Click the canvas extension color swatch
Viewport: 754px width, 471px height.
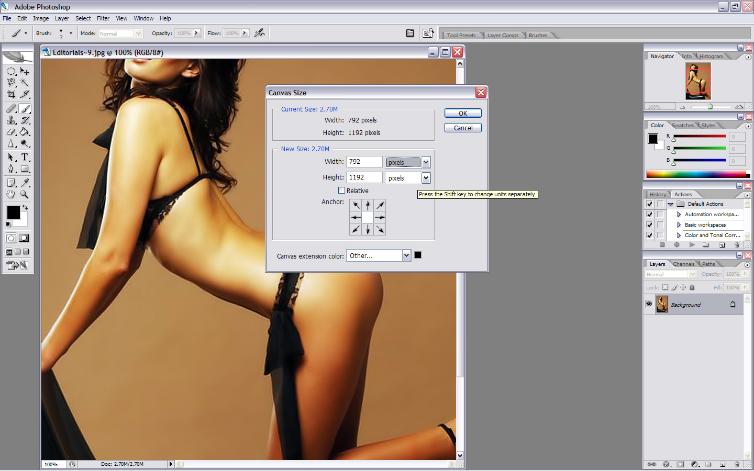418,255
